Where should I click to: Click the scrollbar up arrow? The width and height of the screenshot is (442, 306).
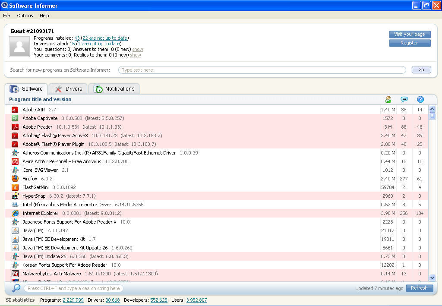432,109
